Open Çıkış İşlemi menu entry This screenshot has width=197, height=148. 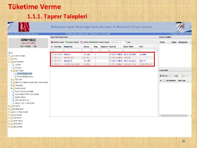tap(18, 68)
